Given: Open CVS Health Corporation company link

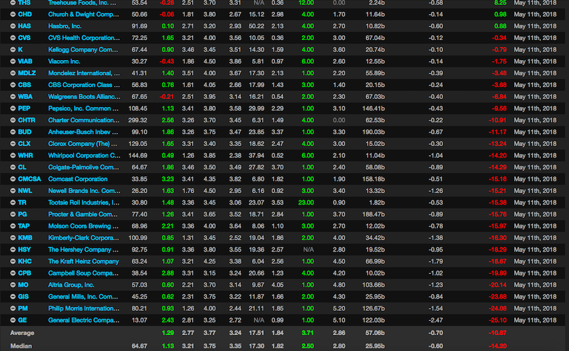Looking at the screenshot, I should pyautogui.click(x=84, y=38).
